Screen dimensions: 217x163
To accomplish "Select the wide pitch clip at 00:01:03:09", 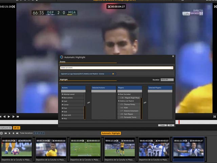I will [85, 149].
